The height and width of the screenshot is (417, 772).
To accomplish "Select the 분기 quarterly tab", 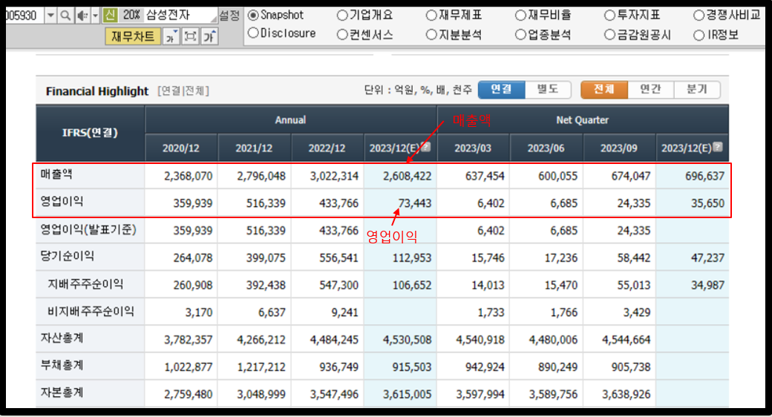I will pos(697,89).
